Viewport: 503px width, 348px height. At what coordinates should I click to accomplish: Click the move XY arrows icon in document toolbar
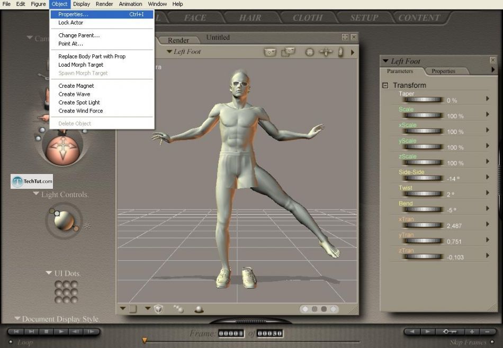point(326,52)
